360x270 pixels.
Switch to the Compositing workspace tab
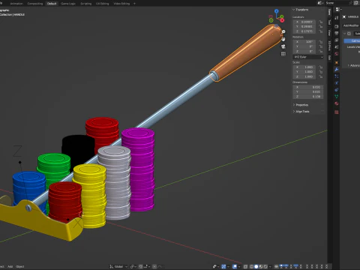coord(35,4)
